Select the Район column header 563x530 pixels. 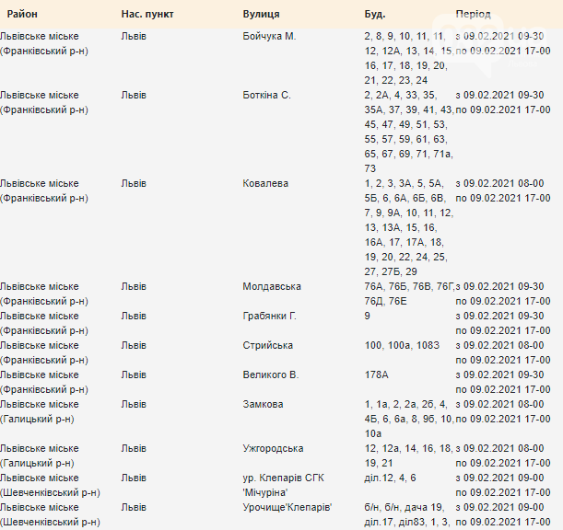point(22,14)
